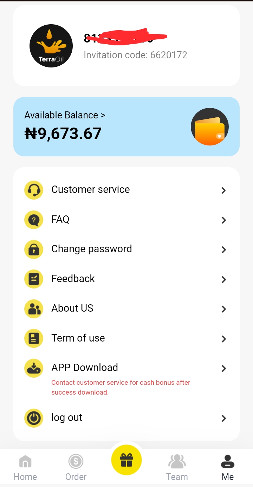This screenshot has height=487, width=253.
Task: Tap the headset Customer service icon
Action: pos(34,190)
